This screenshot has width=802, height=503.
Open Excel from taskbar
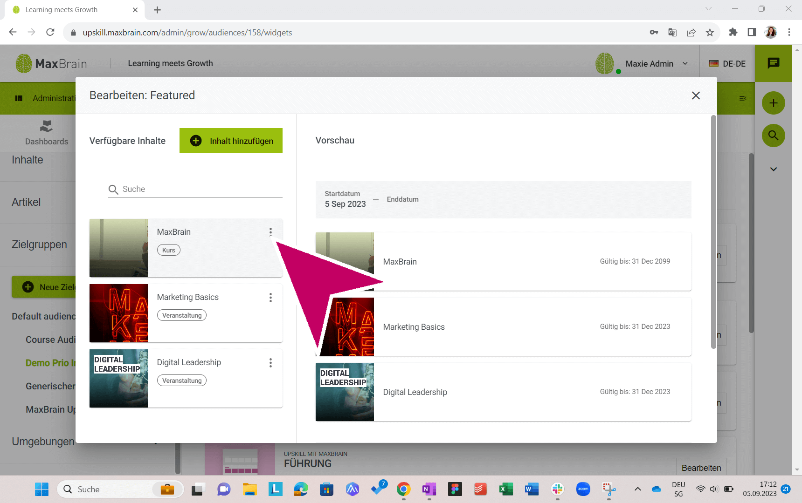(x=506, y=489)
